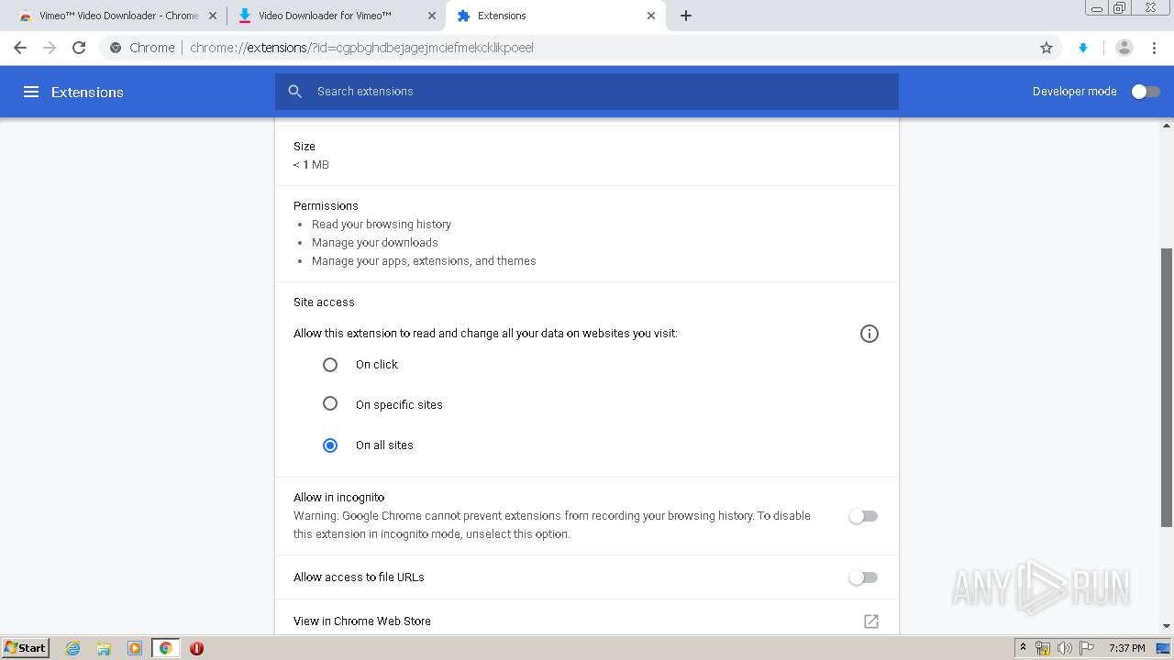
Task: Click red antivirus icon in taskbar
Action: click(196, 648)
